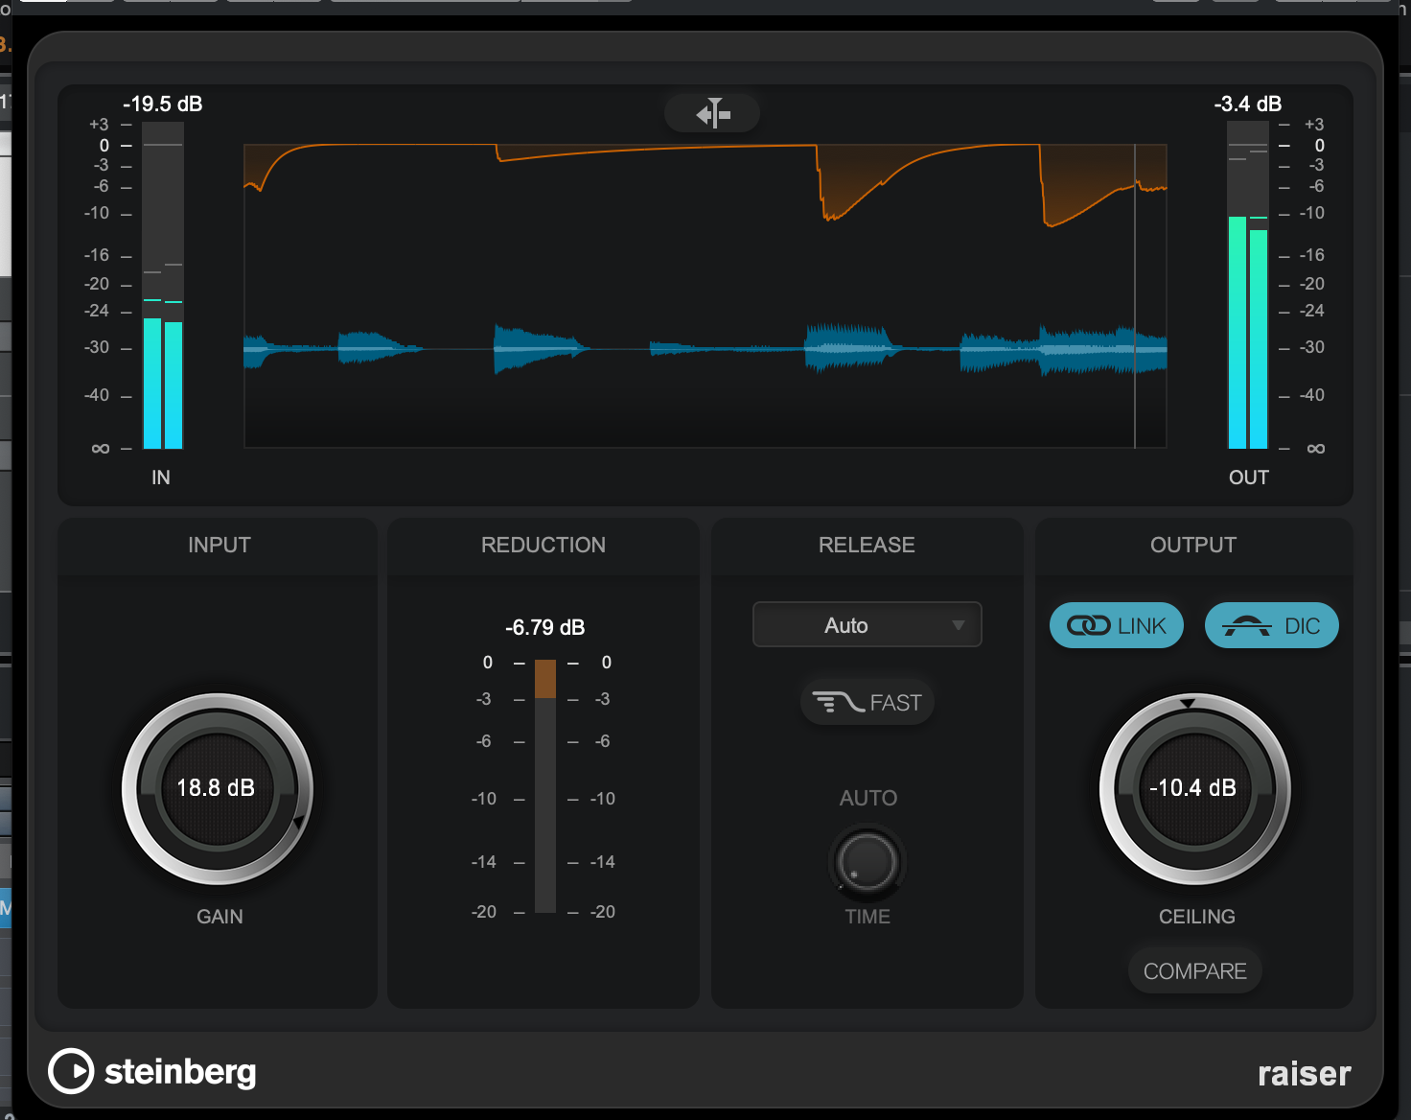Viewport: 1411px width, 1120px height.
Task: Toggle the DIC clipping detection button
Action: pyautogui.click(x=1271, y=625)
